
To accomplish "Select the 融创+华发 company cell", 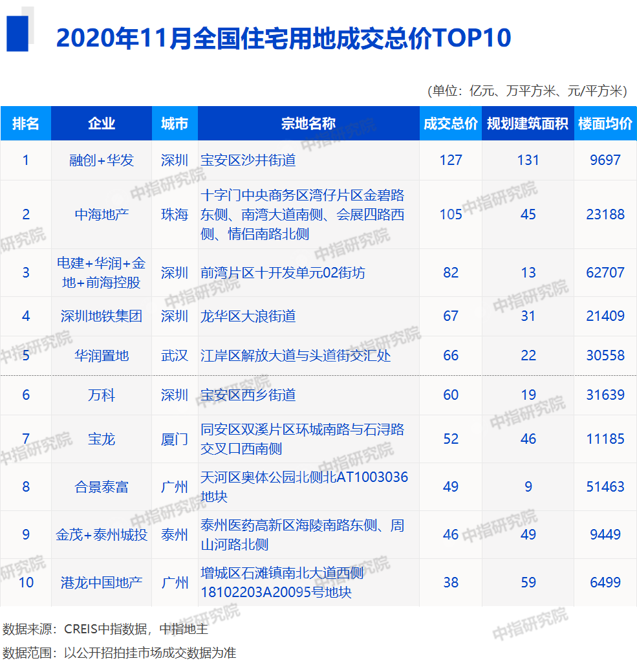I will [102, 160].
